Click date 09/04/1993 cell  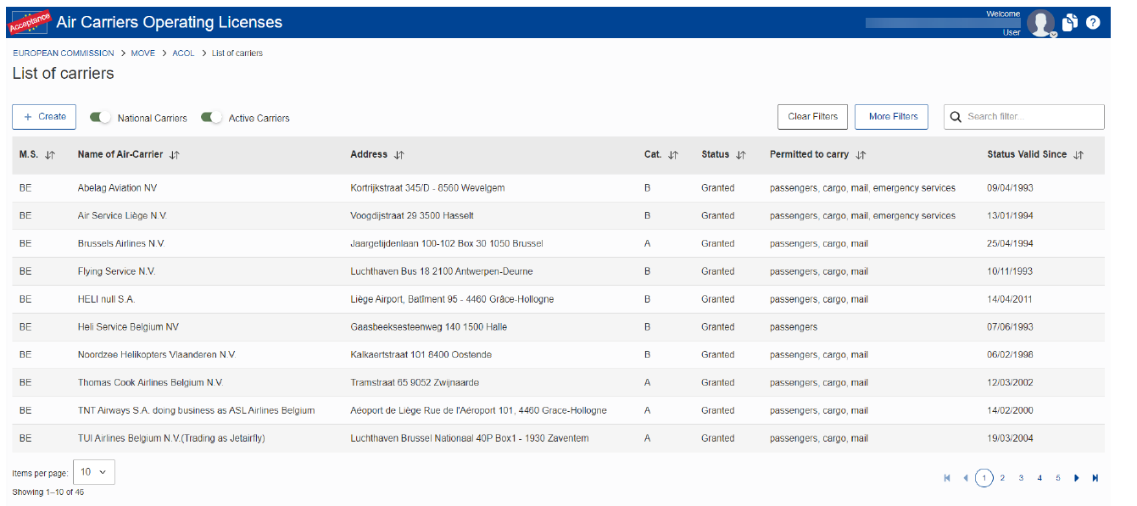[1010, 188]
